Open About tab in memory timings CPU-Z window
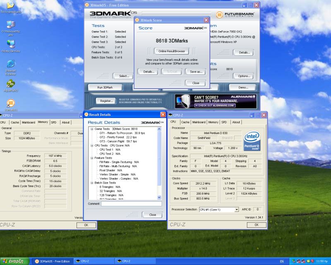Image resolution: width=331 pixels, height=265 pixels. [66, 123]
